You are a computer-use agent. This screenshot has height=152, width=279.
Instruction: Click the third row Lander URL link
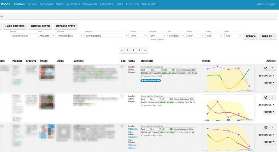(x=133, y=130)
